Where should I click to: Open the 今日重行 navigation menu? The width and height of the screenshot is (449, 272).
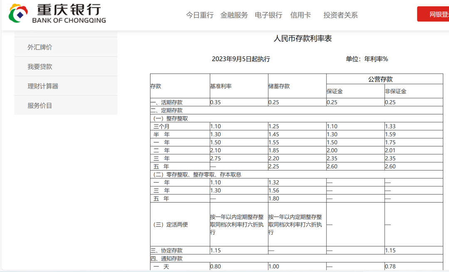(200, 15)
